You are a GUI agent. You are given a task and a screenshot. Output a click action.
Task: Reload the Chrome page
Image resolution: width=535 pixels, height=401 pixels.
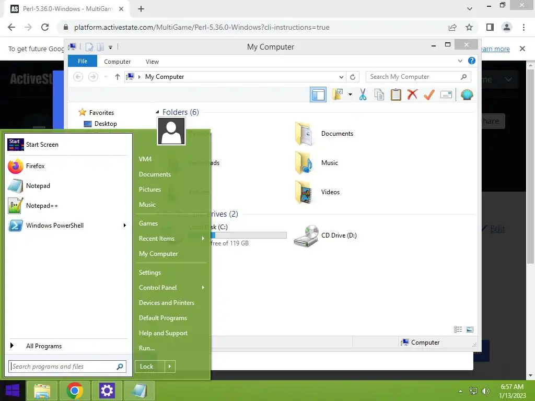click(x=45, y=27)
